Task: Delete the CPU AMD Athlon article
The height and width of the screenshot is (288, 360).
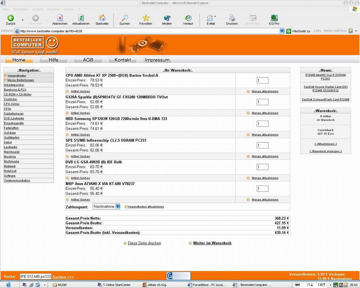Action: coord(80,91)
